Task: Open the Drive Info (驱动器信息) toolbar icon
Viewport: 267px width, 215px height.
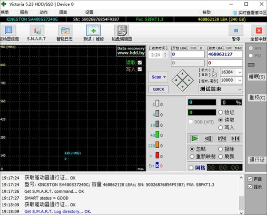Action: click(9, 31)
